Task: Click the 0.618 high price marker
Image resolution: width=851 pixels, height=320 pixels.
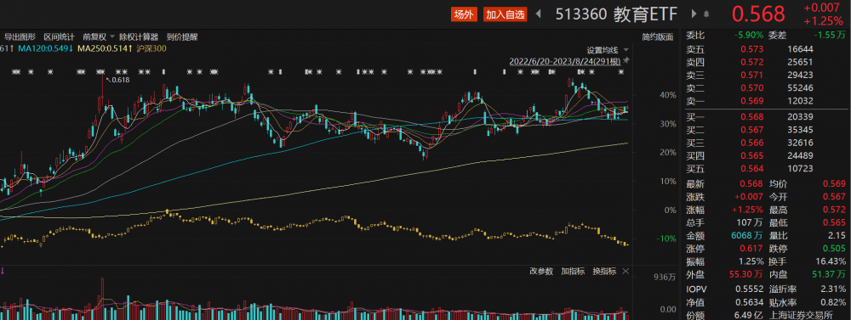Action: 121,80
